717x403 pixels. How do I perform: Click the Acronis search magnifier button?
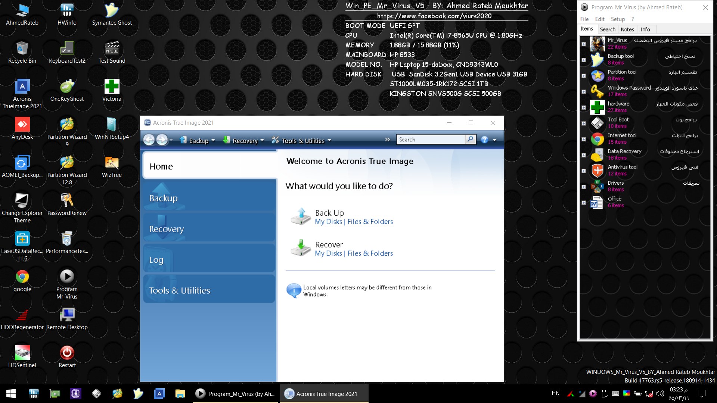coord(471,139)
